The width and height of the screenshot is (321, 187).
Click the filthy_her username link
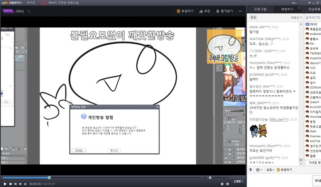[x=279, y=119]
